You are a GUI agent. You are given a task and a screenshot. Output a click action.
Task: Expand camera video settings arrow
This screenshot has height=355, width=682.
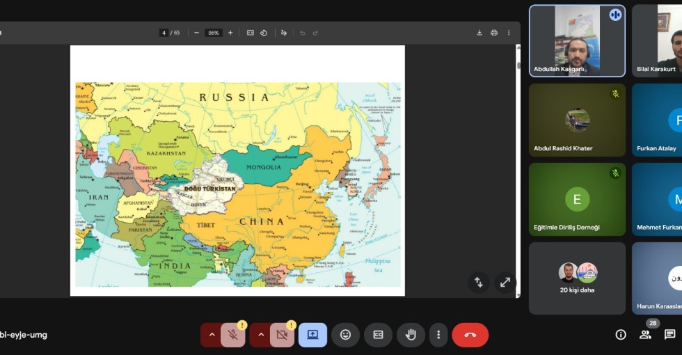(261, 335)
